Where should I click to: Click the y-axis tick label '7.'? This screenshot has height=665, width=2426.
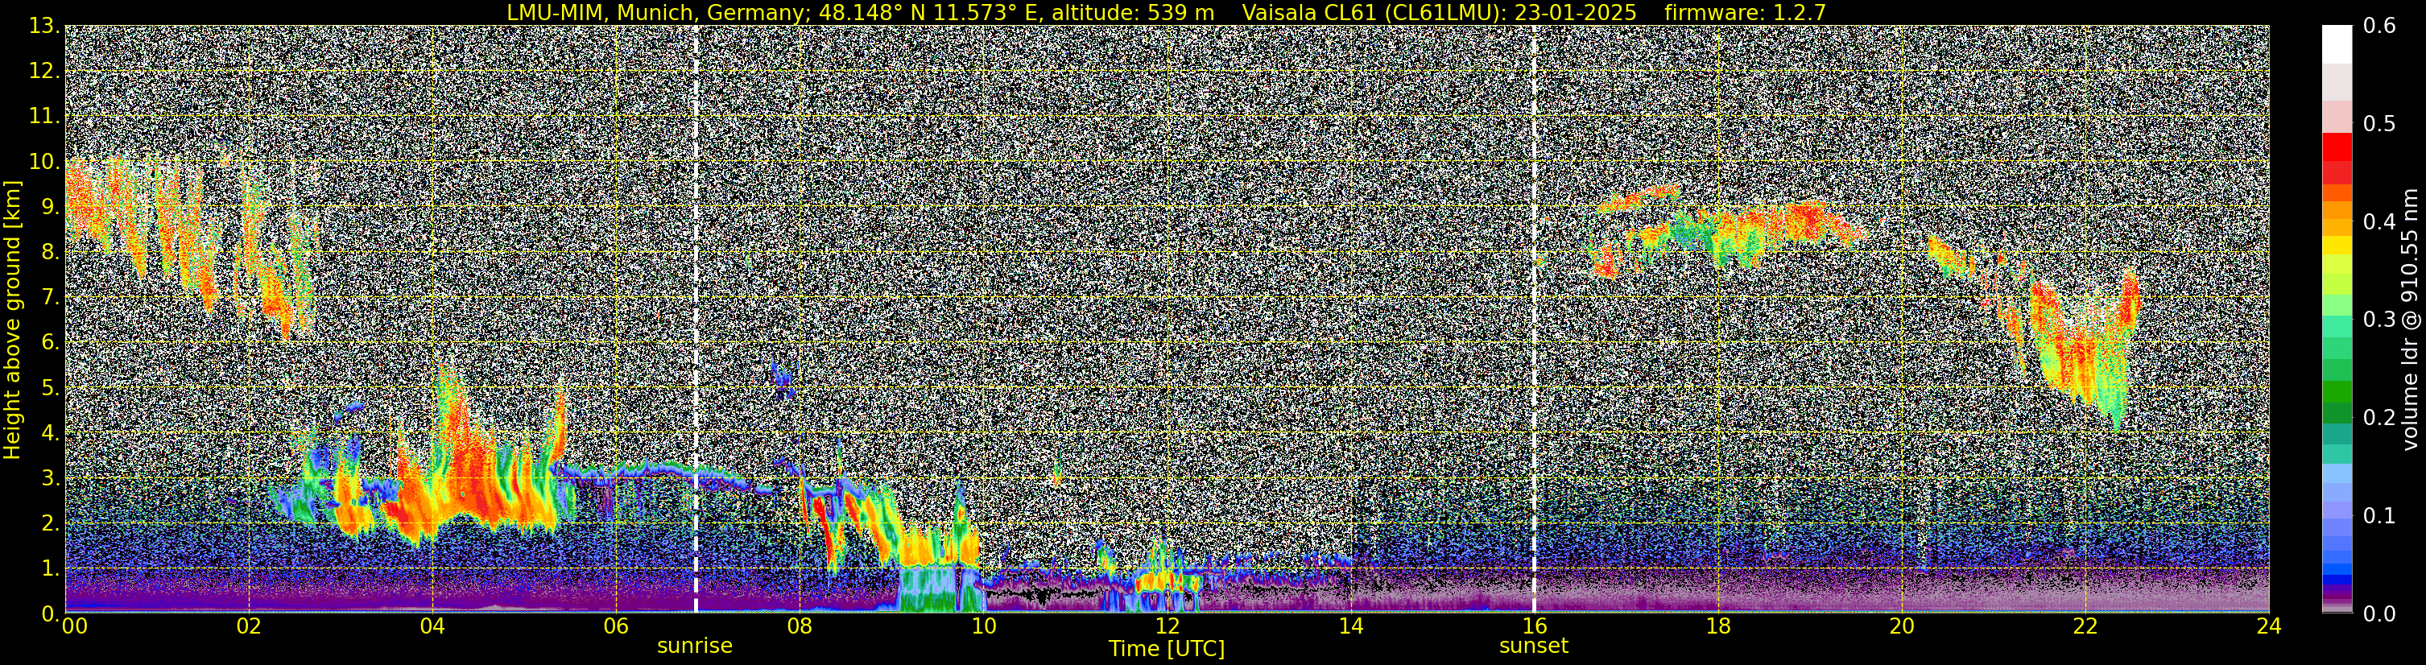coord(50,298)
